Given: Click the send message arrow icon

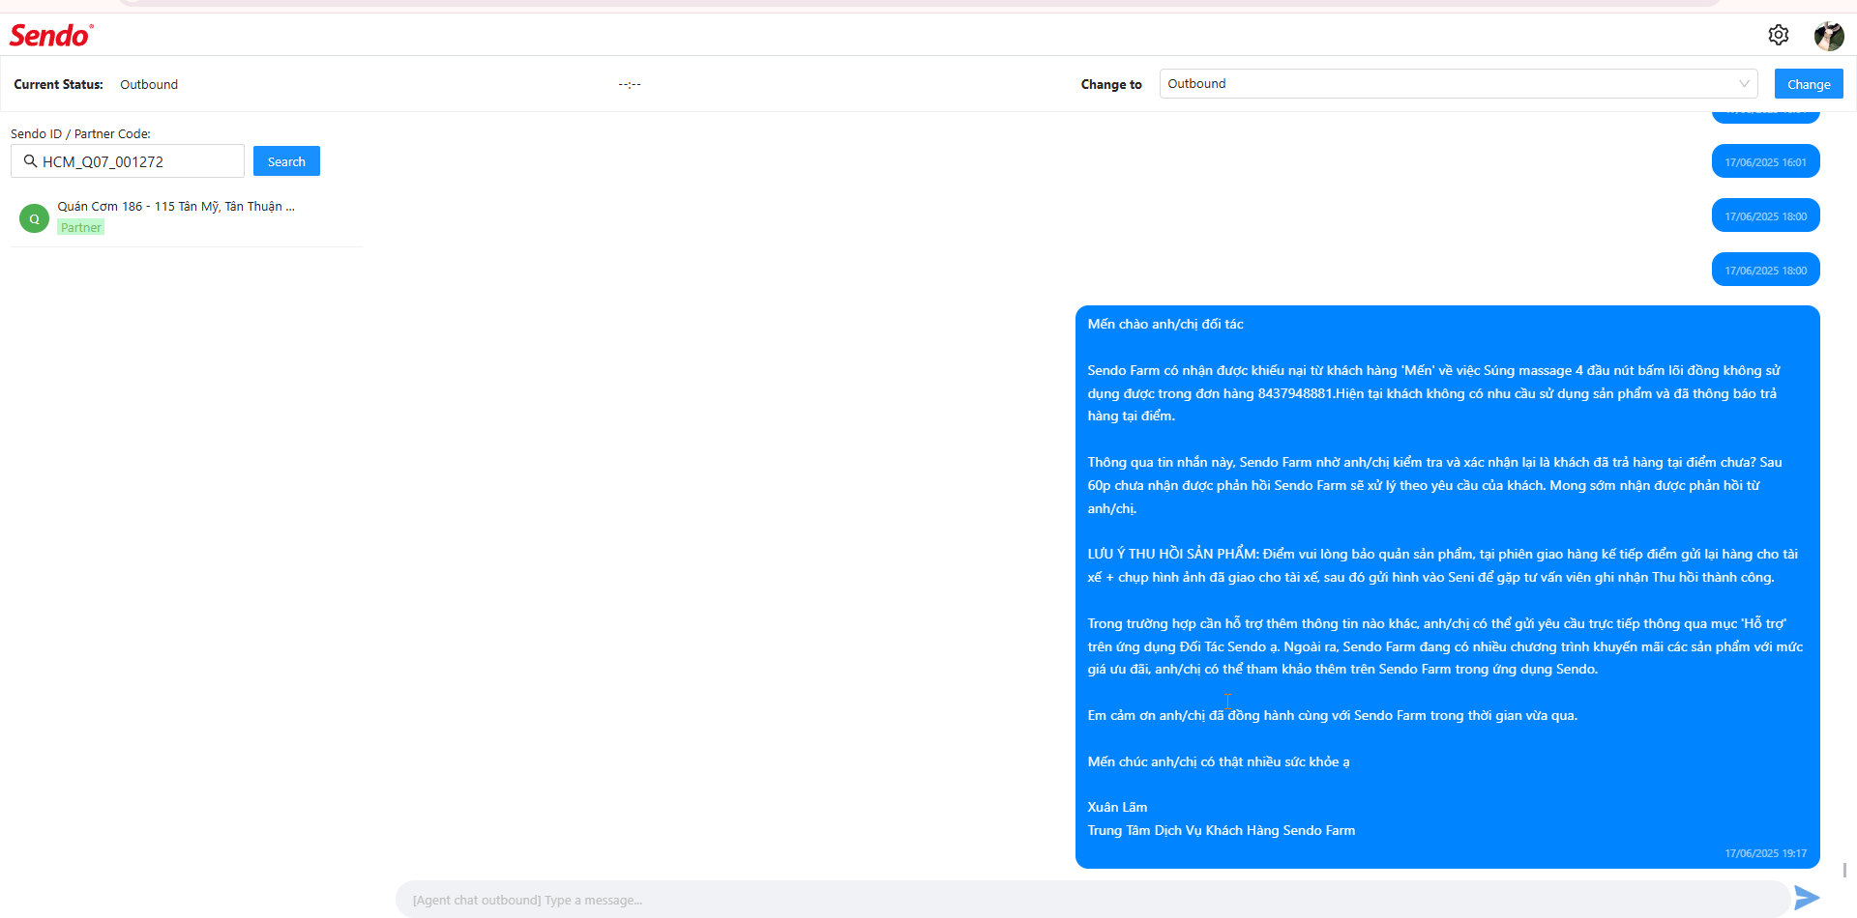Looking at the screenshot, I should (1806, 898).
